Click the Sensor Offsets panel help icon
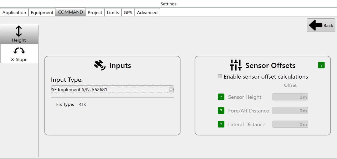 (x=321, y=65)
